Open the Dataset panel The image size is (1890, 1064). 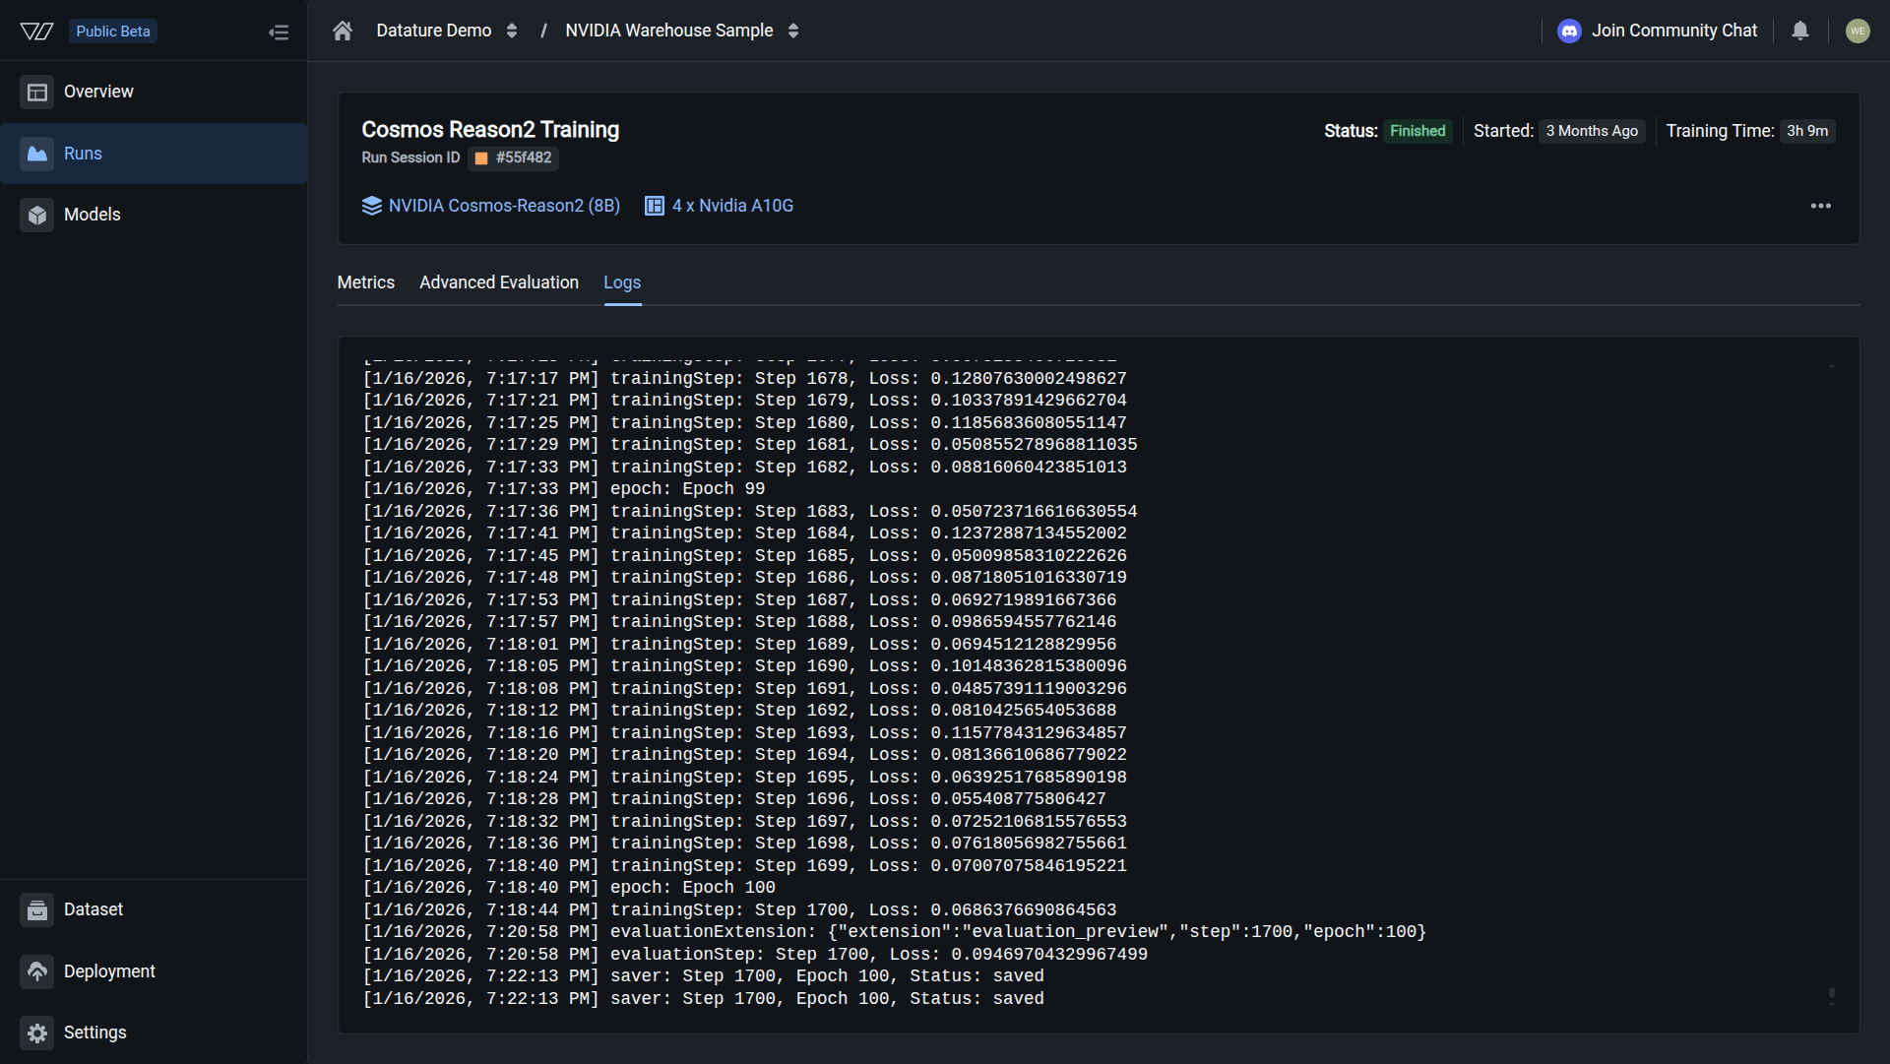point(93,908)
